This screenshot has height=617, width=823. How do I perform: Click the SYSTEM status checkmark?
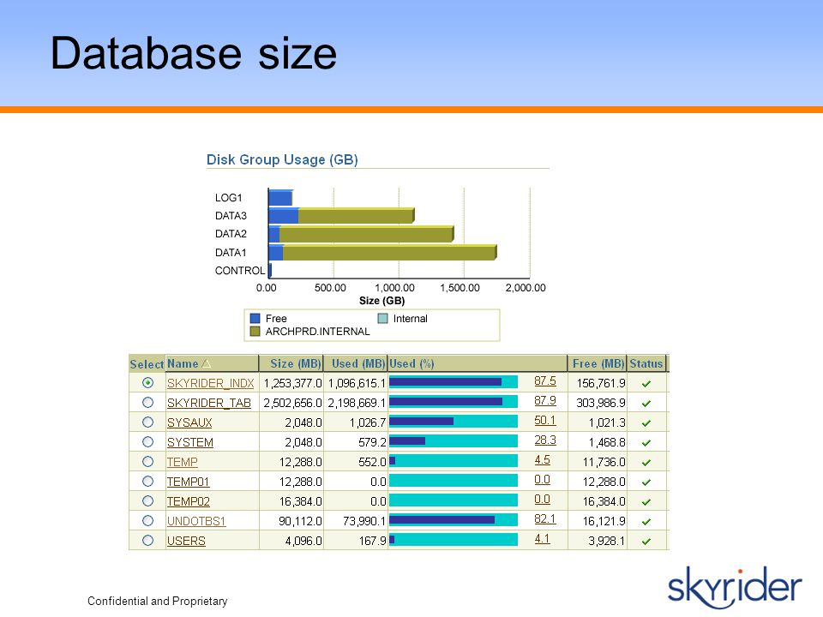click(646, 443)
